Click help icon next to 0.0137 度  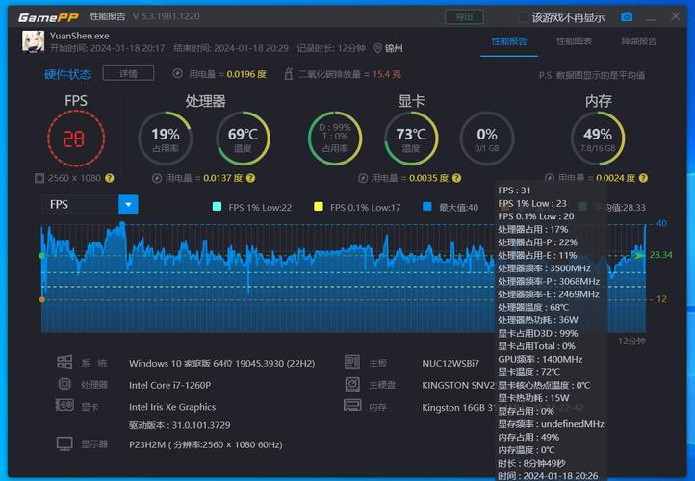point(250,178)
